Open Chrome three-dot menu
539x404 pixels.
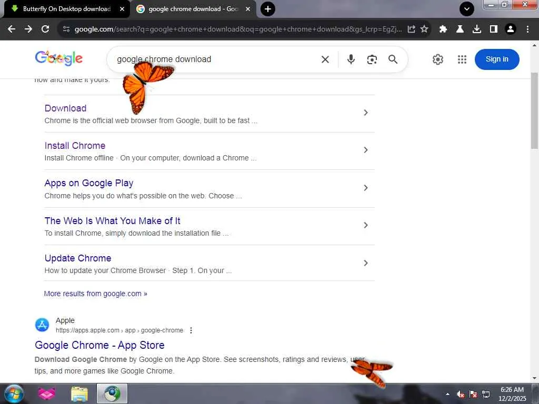527,29
